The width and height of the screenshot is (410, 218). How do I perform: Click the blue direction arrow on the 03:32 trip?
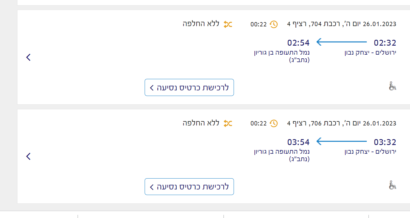341,142
